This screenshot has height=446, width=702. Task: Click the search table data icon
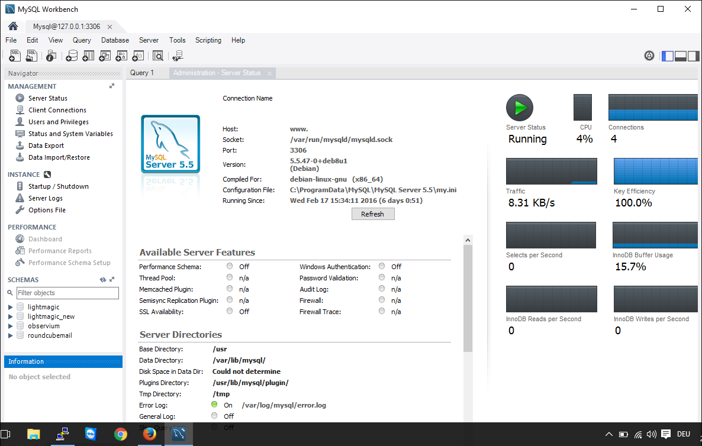tap(158, 56)
